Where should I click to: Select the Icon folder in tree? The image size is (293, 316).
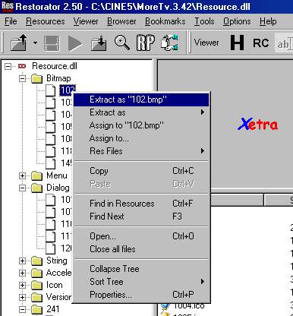click(x=54, y=285)
